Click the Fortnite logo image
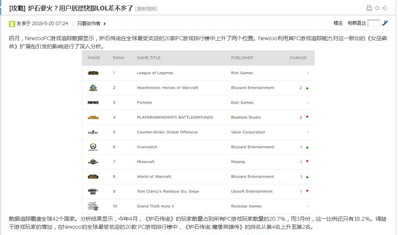This screenshot has height=235, width=398. (93, 102)
